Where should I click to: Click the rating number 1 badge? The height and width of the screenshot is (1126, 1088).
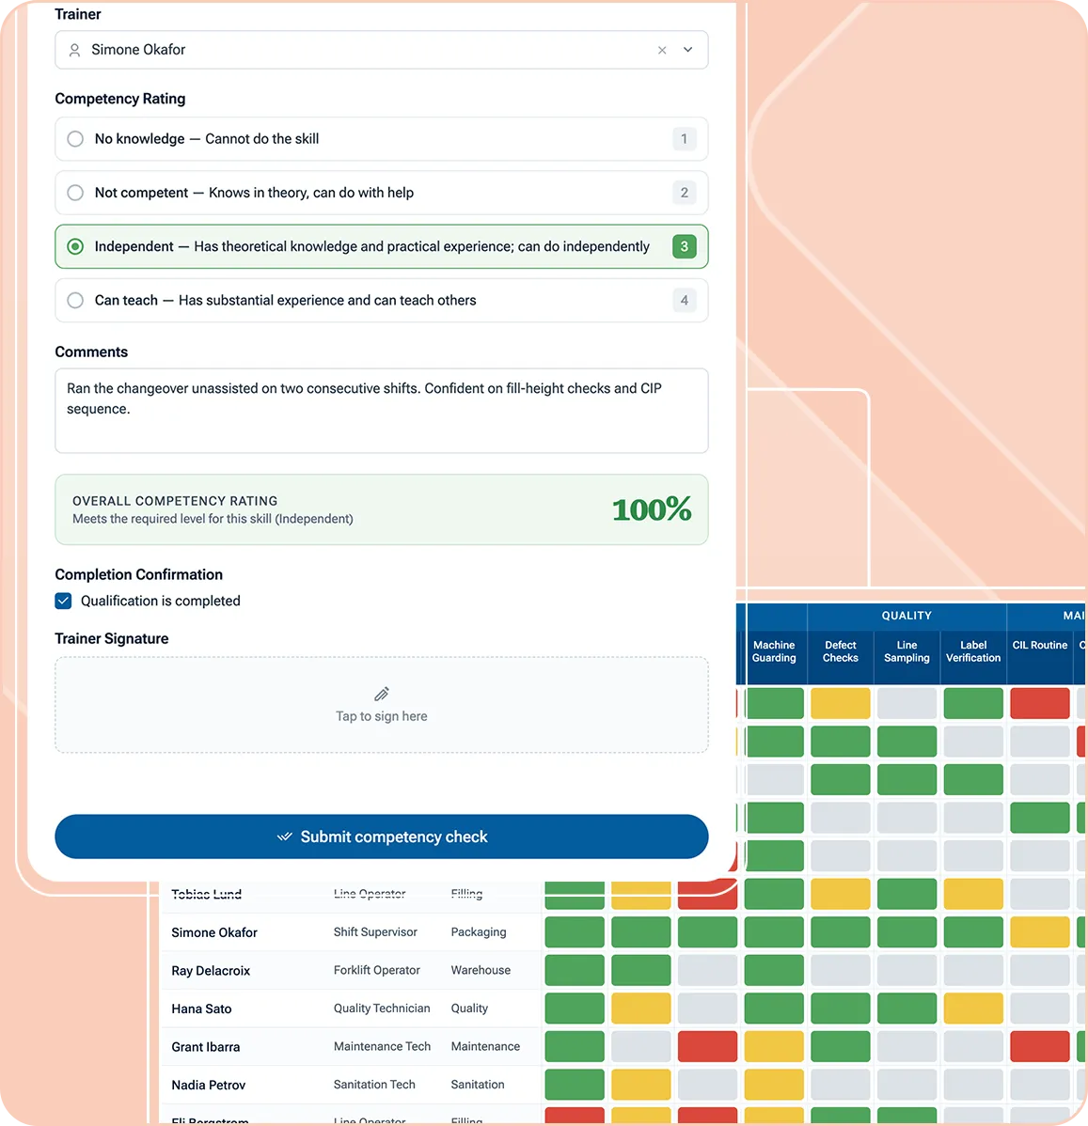click(685, 138)
